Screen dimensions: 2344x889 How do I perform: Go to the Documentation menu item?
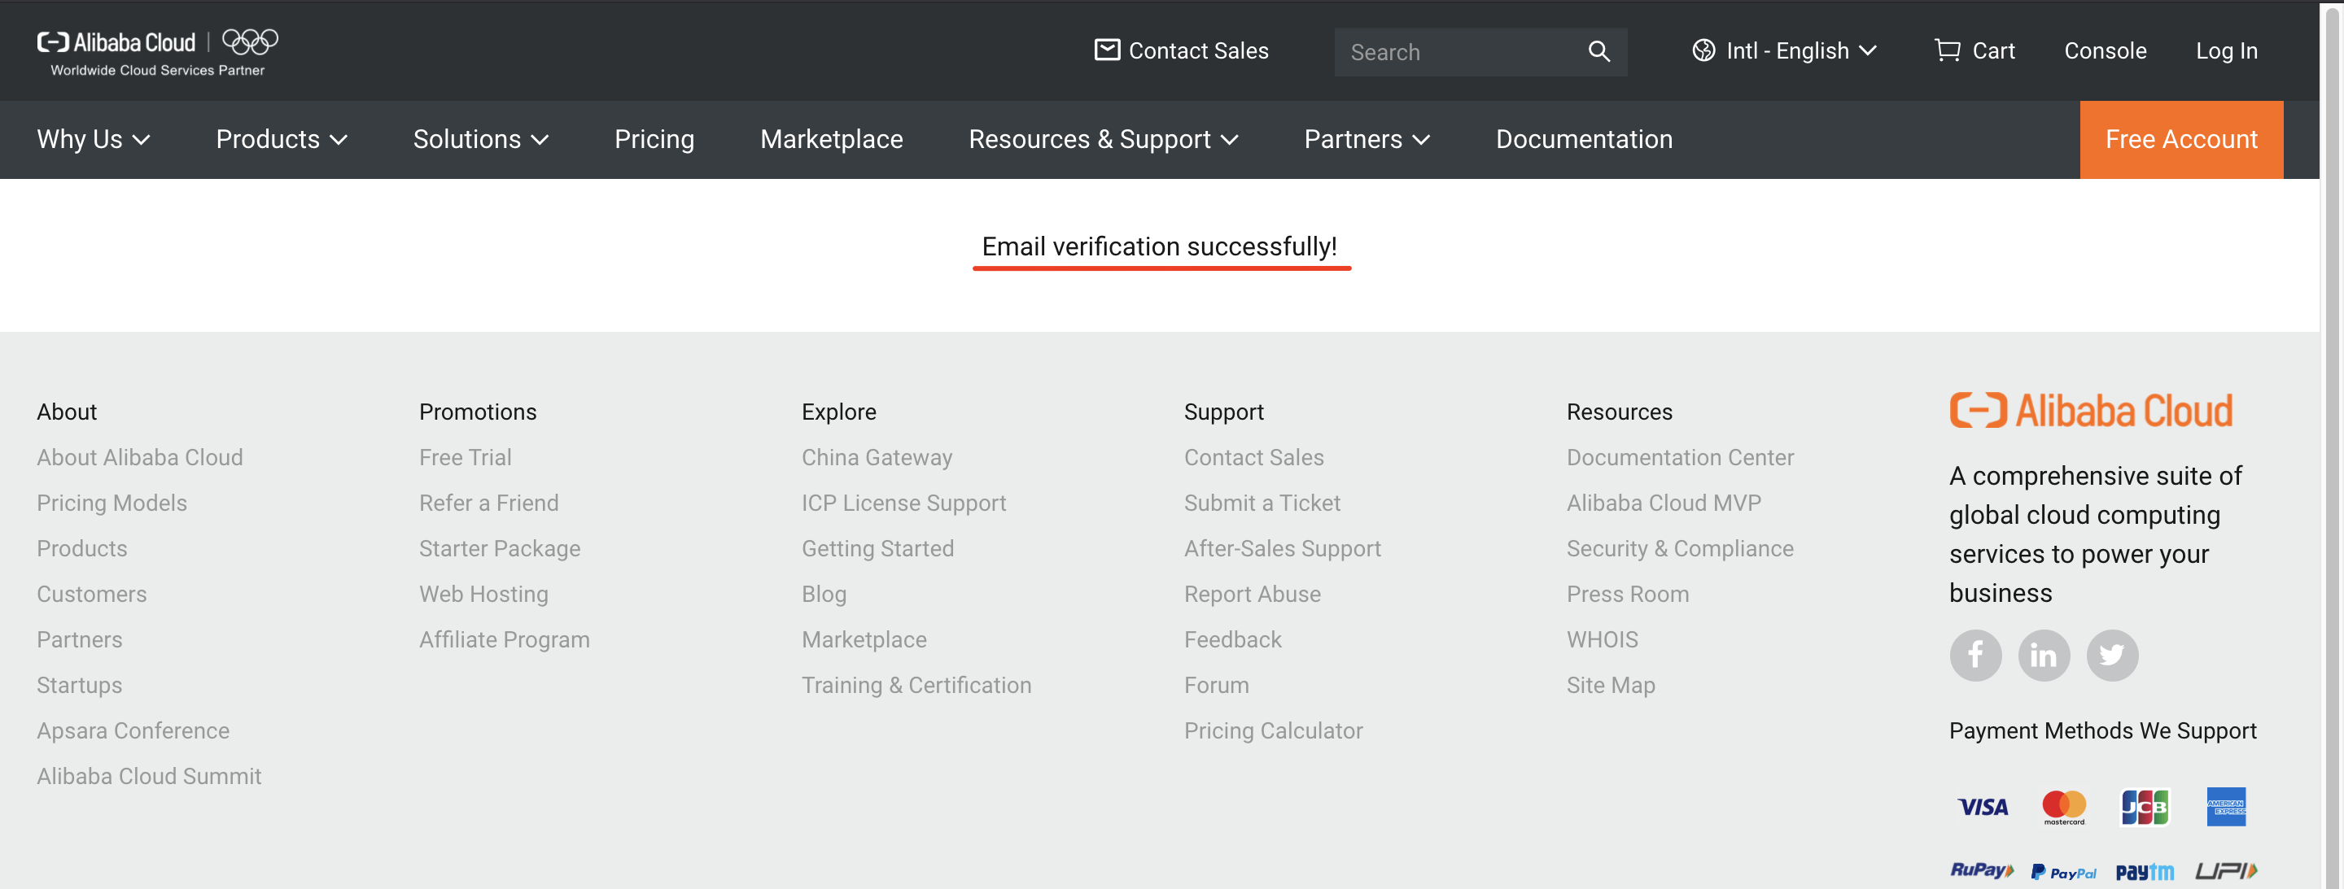(x=1583, y=139)
